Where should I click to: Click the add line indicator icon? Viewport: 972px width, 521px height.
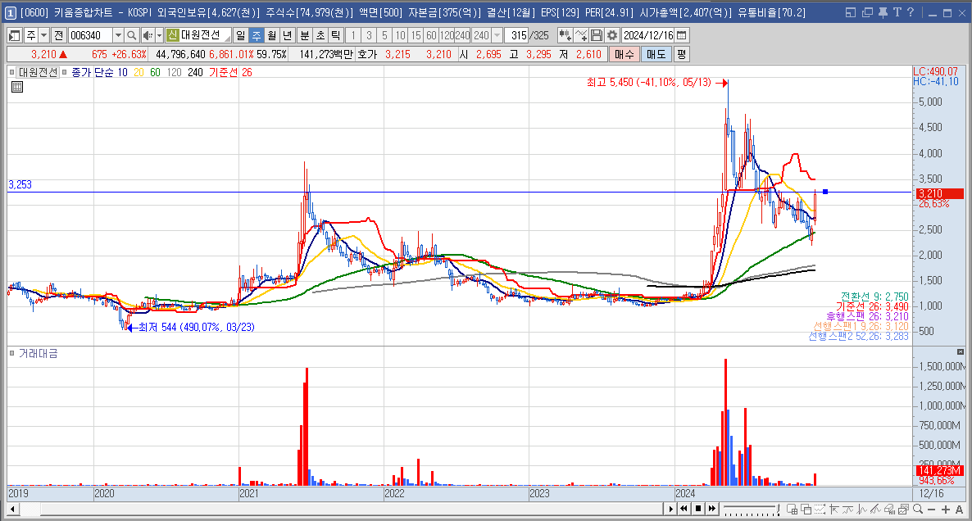581,36
